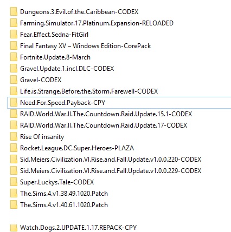Click the Need.For.Speed.Payback-CPY folder icon
231x232 pixels.
click(x=14, y=103)
